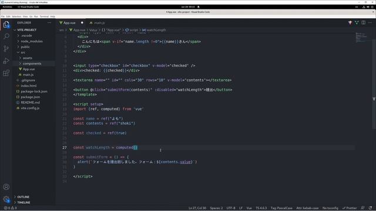Split the editor to the right
Screen dimensions: 376x211
364,23
